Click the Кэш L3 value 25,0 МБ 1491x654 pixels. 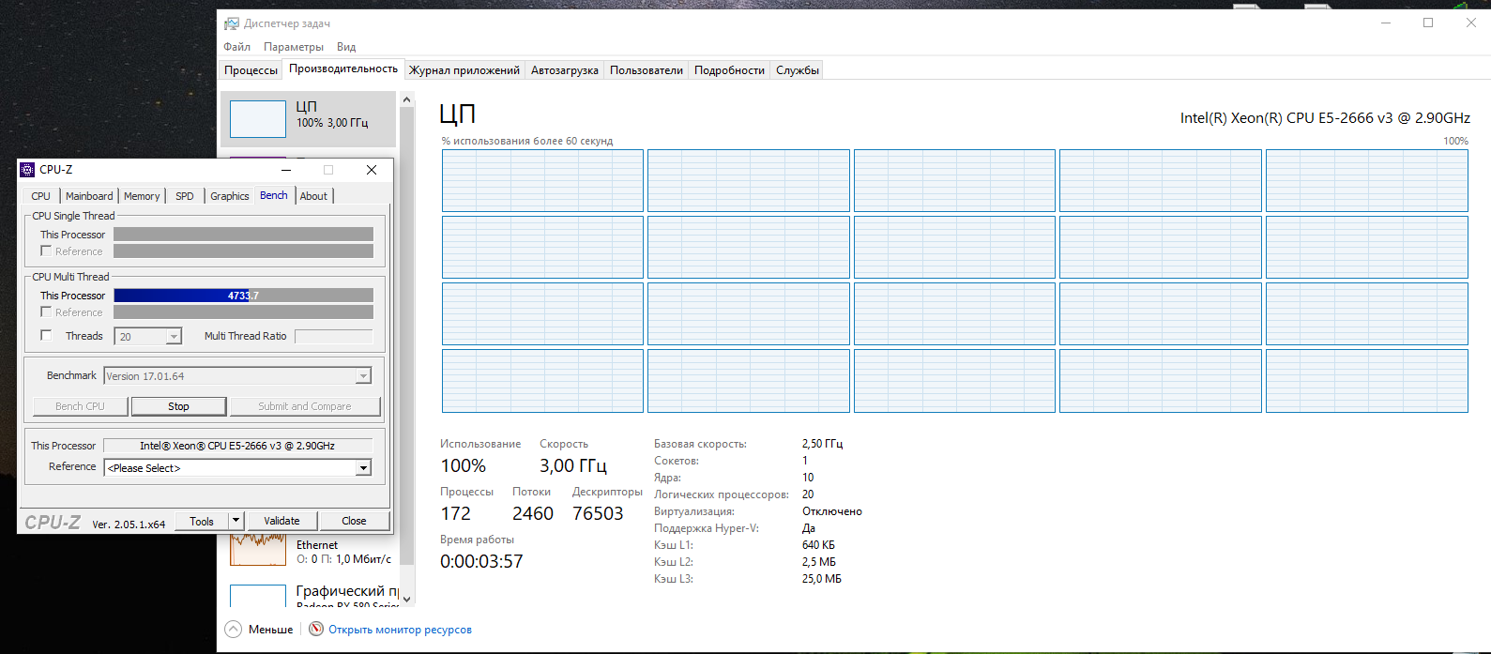point(822,579)
